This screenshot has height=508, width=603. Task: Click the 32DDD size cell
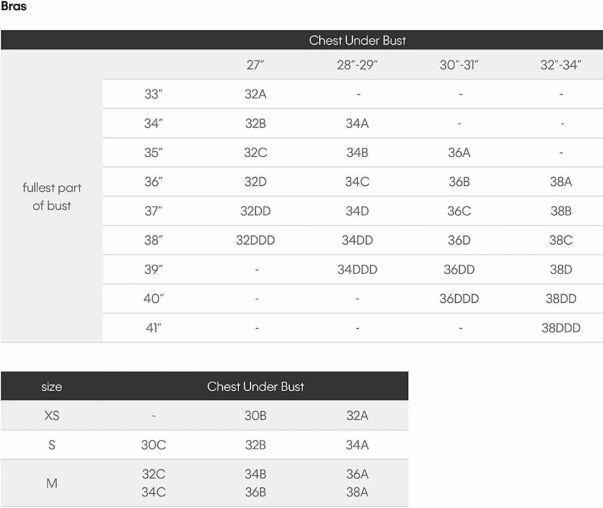pyautogui.click(x=256, y=241)
